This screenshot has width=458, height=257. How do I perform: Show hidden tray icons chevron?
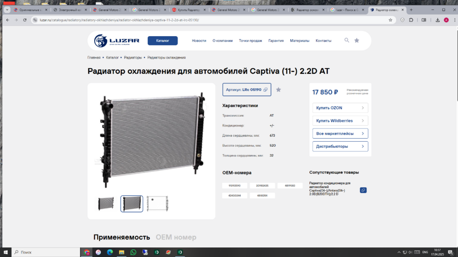(x=399, y=252)
